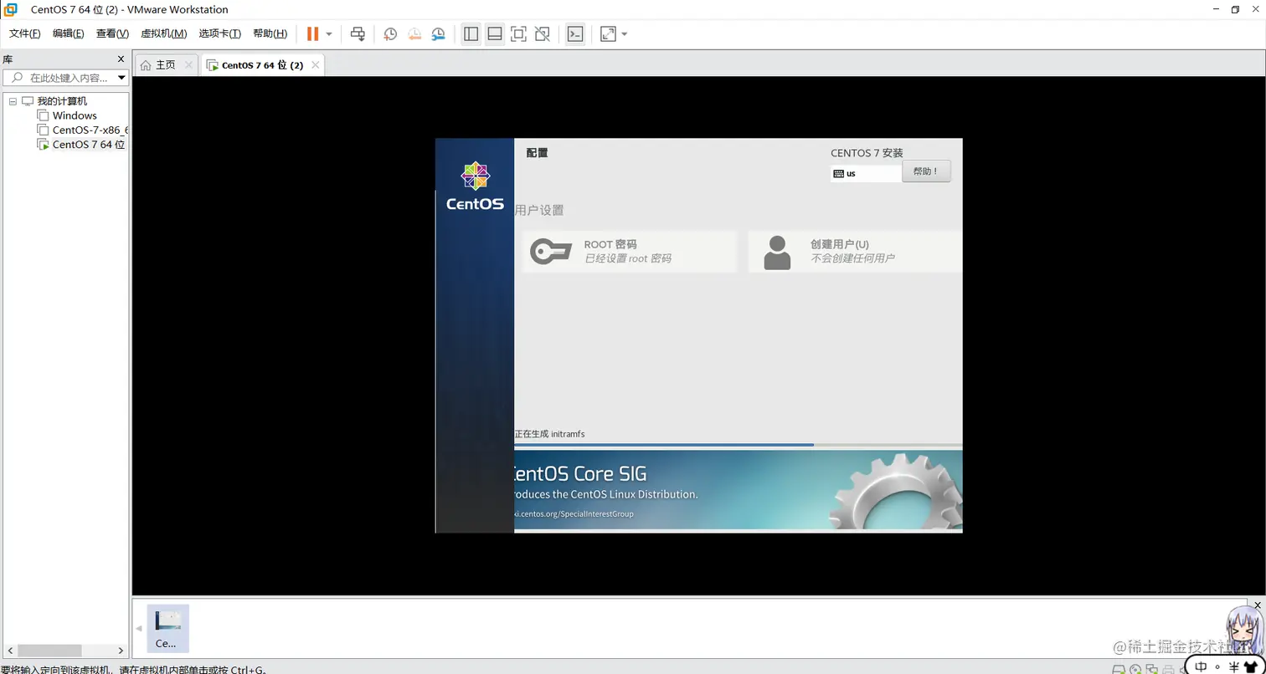Click the CentOS Core SIG banner
Screen dimensions: 1266x674
coord(738,490)
